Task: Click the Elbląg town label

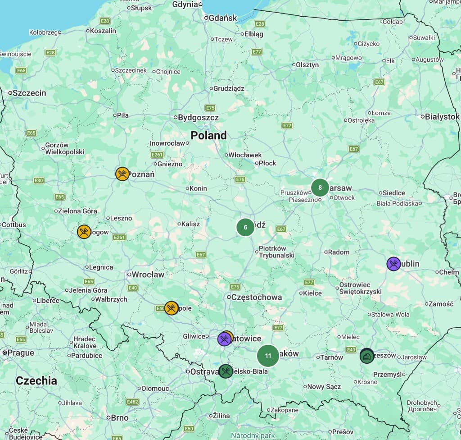Action: point(254,34)
